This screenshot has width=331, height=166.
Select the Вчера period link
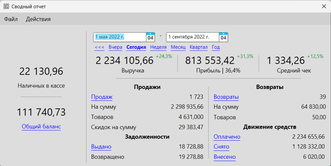[115, 47]
